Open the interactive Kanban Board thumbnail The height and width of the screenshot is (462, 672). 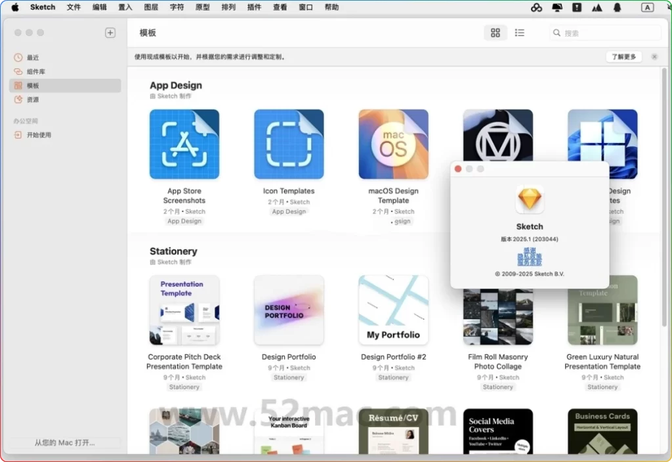289,431
